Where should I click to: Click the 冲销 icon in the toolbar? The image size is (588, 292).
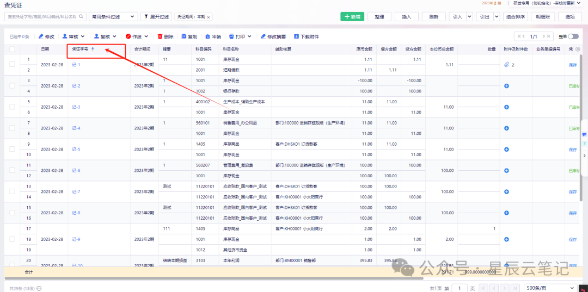coord(208,36)
